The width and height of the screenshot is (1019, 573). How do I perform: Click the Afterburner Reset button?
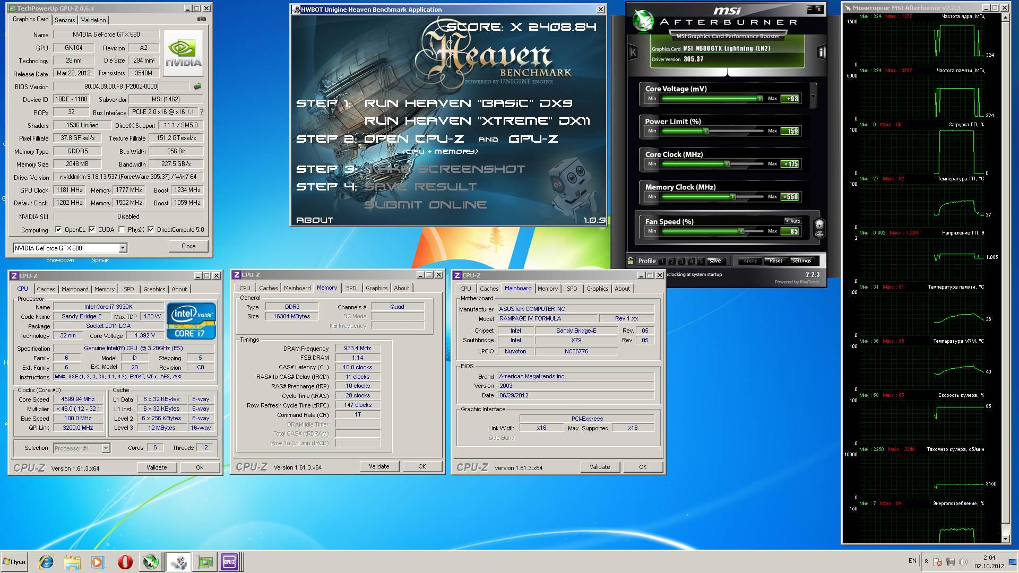(x=776, y=261)
